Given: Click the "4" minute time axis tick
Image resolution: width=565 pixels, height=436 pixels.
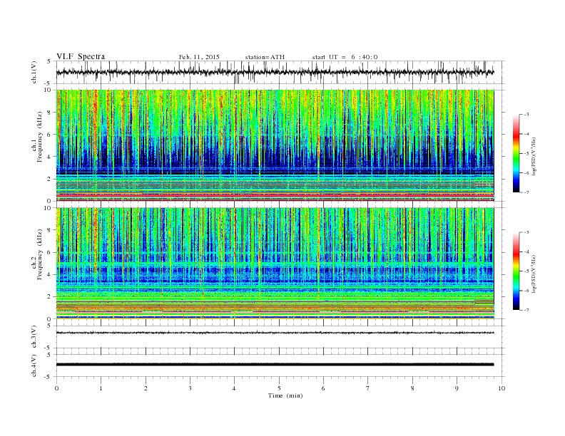Looking at the screenshot, I should point(234,388).
